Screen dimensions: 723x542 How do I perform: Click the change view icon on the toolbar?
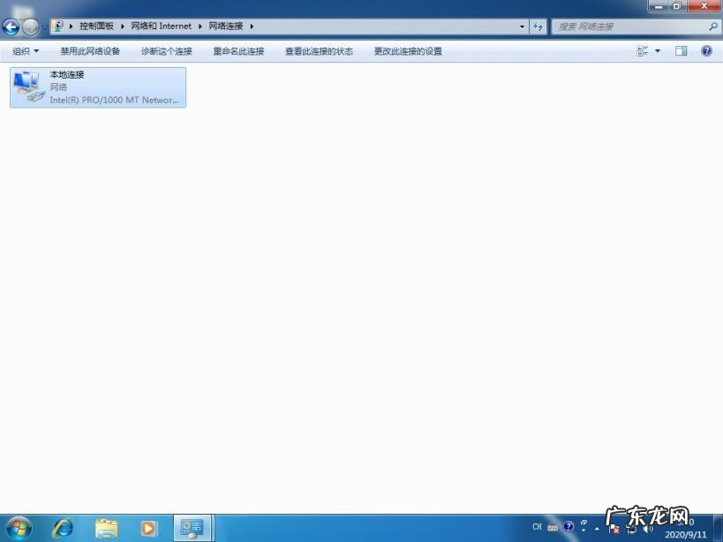click(640, 50)
